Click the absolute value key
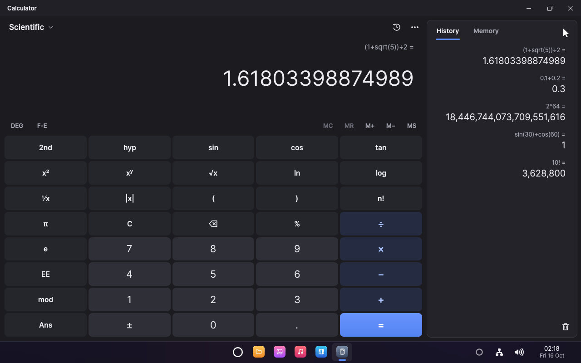Image resolution: width=581 pixels, height=363 pixels. pos(129,198)
